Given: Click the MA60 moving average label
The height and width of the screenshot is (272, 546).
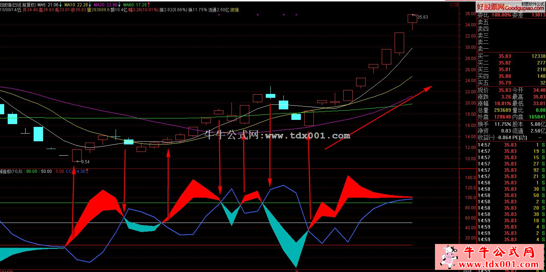Looking at the screenshot, I should pyautogui.click(x=134, y=5).
